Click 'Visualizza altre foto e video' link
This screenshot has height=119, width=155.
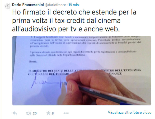point(130,112)
